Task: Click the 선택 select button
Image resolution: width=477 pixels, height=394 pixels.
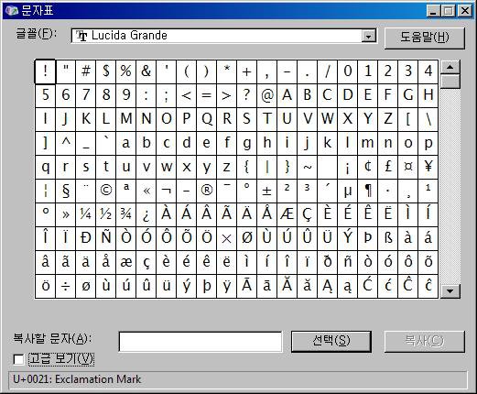Action: tap(331, 341)
